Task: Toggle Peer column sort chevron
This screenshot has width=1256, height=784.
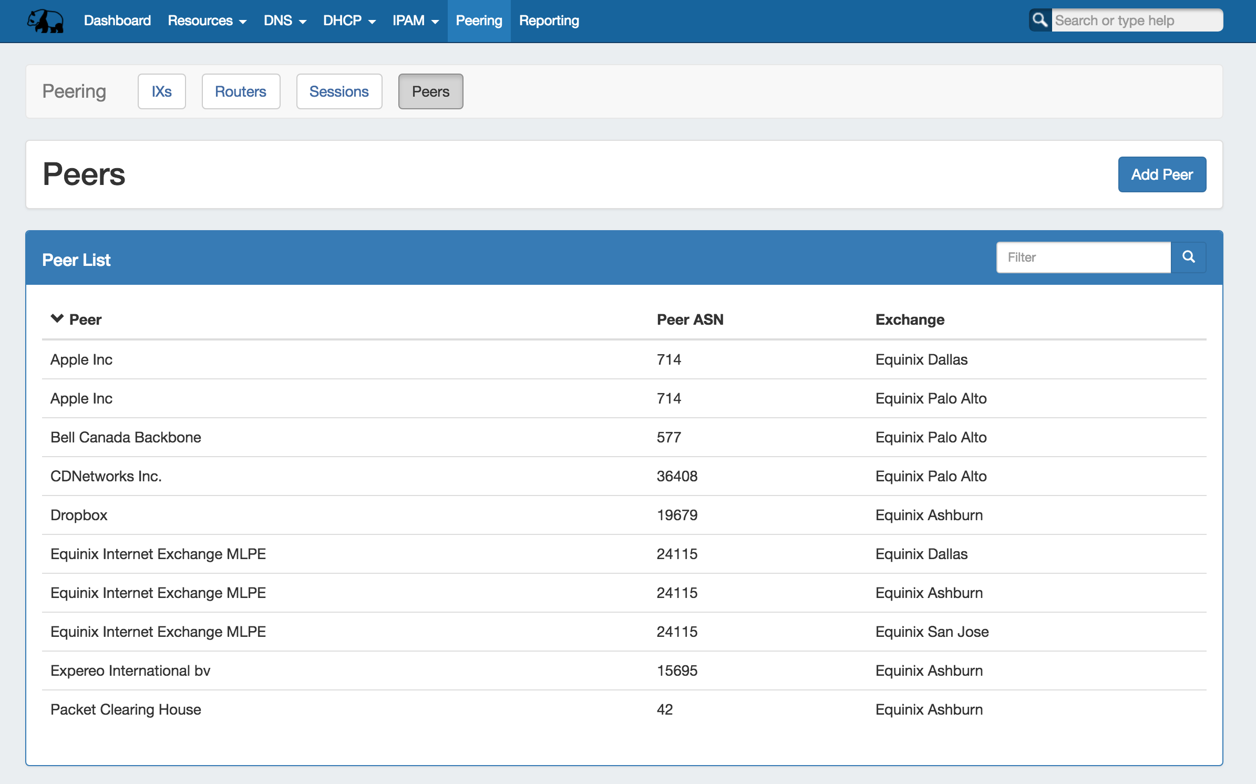Action: [x=57, y=319]
